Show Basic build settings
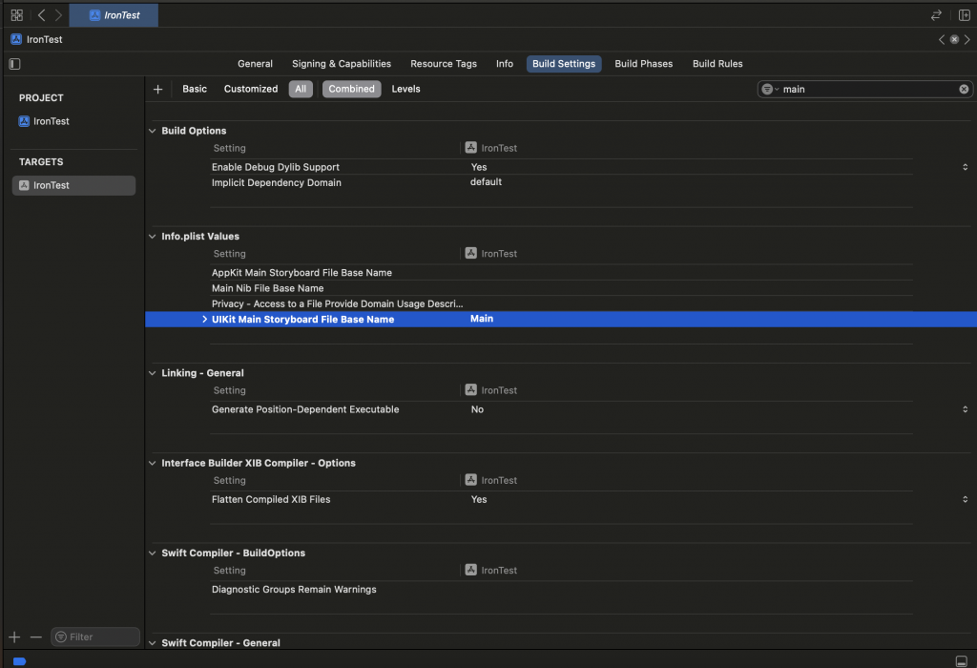 point(195,89)
